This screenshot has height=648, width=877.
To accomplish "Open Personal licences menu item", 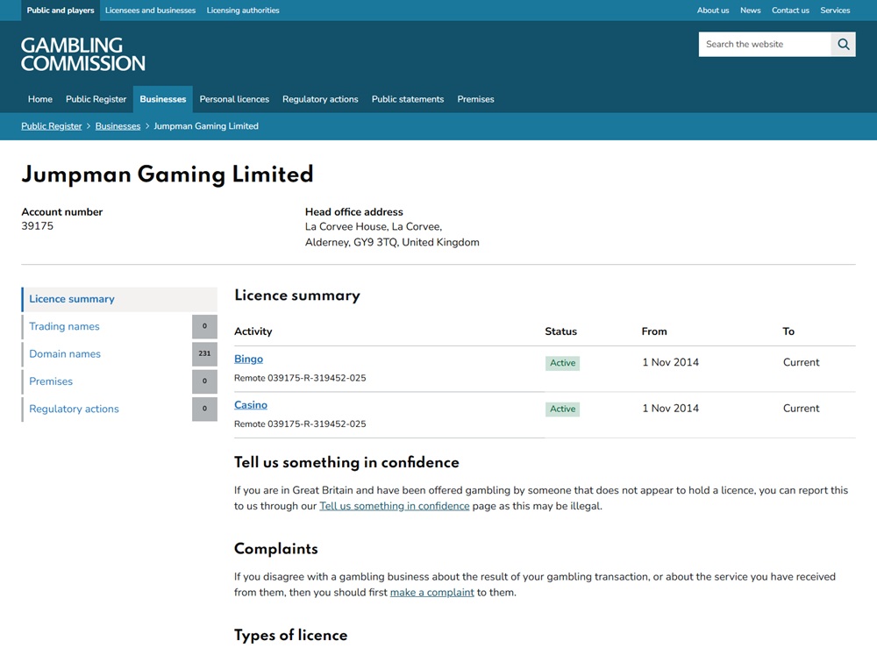I will [234, 99].
